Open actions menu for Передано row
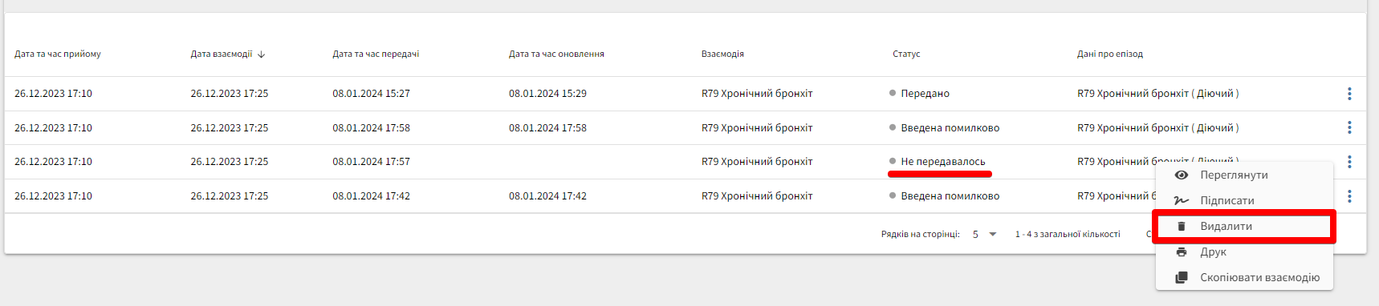Viewport: 1379px width, 306px height. [x=1349, y=94]
